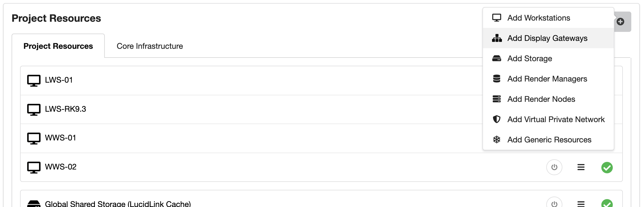Toggle power for Global Shared Storage
Image resolution: width=644 pixels, height=207 pixels.
coord(554,203)
